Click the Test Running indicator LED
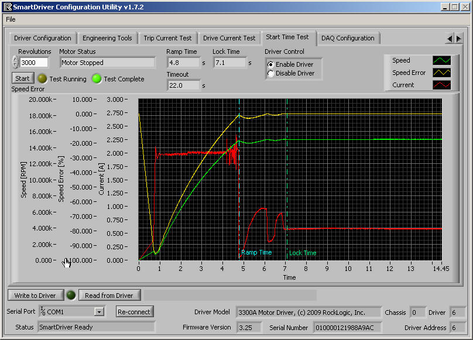The height and width of the screenshot is (340, 473). pyautogui.click(x=42, y=79)
